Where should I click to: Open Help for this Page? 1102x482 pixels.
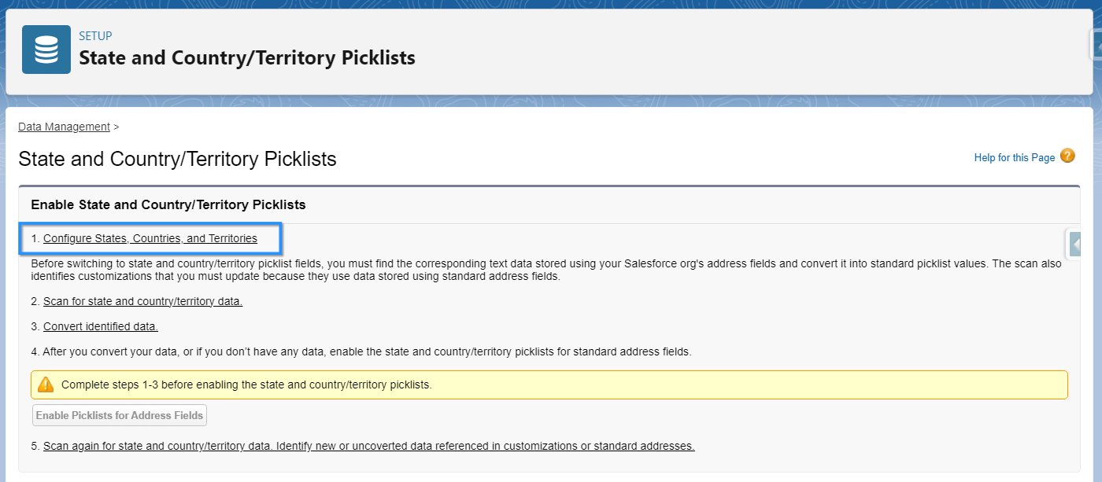point(1014,158)
